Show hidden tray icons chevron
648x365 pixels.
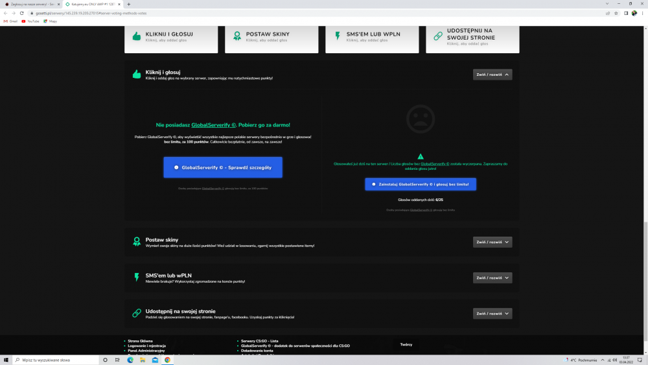(x=603, y=360)
